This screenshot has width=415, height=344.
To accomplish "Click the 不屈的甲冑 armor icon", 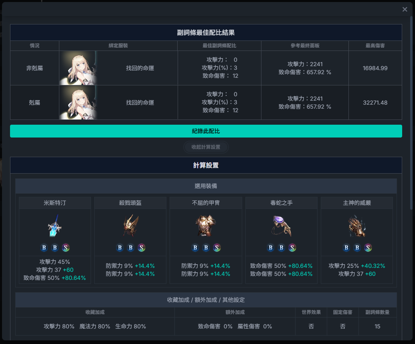I will click(206, 226).
